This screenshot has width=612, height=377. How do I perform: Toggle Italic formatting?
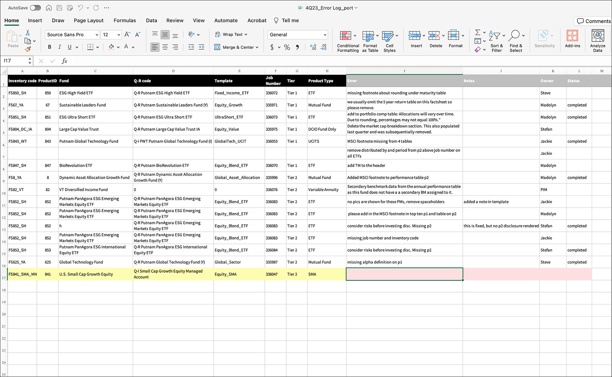(x=59, y=47)
